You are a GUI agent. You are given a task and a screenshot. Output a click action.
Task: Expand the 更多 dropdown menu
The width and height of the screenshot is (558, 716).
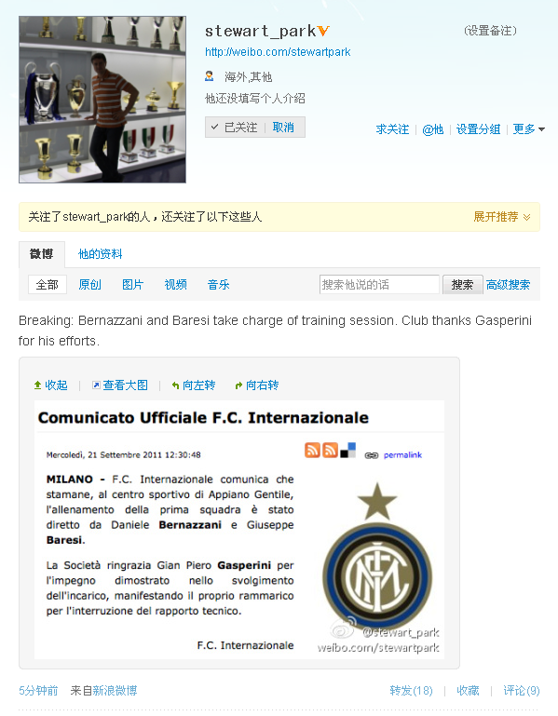(529, 129)
